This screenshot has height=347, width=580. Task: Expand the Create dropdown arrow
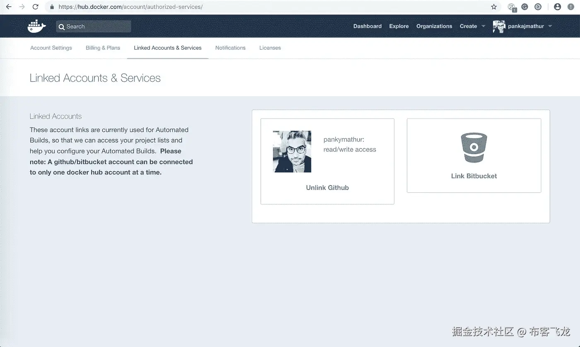pos(483,26)
